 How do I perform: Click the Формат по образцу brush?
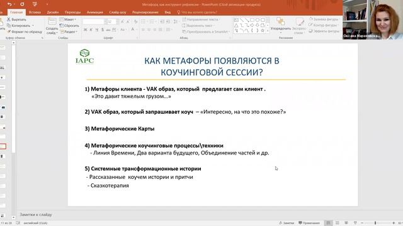pyautogui.click(x=25, y=32)
